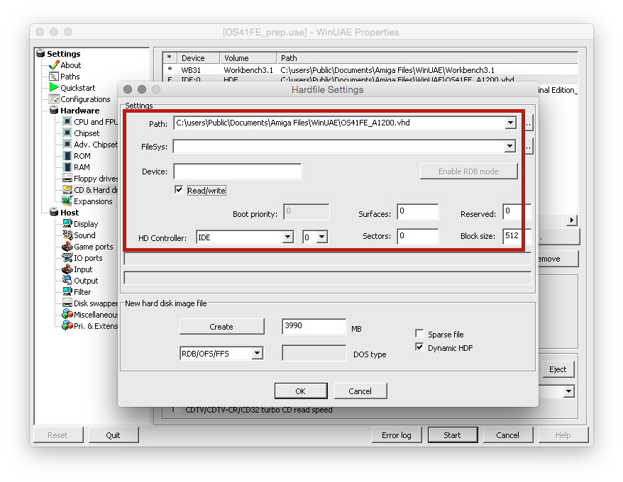Click the browse button next to FileSys
This screenshot has width=623, height=482.
528,147
